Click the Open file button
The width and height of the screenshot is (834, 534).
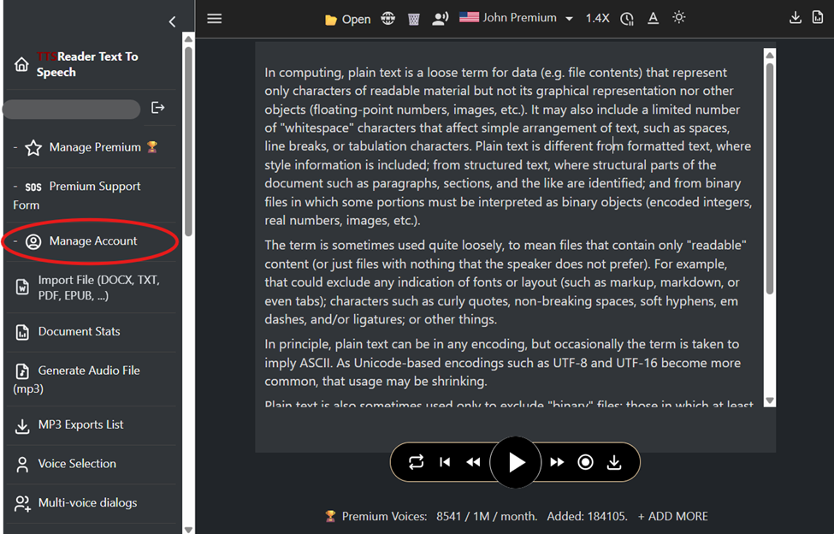point(348,19)
